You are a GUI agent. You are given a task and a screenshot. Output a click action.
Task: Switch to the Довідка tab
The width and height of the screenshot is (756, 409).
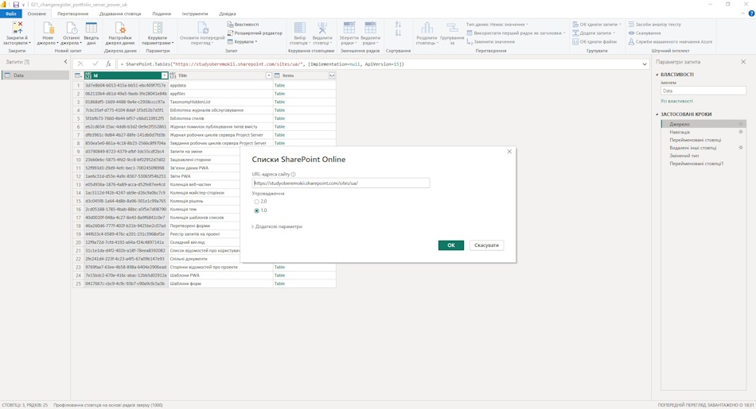pyautogui.click(x=227, y=14)
